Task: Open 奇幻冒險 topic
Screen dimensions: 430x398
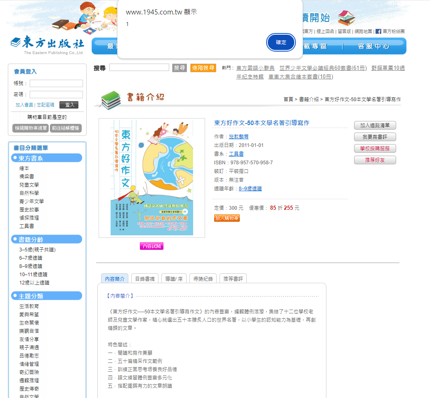Action: pyautogui.click(x=29, y=372)
